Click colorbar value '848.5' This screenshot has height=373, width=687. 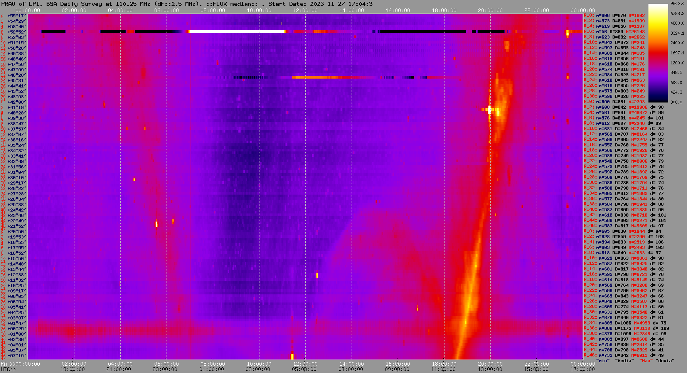676,72
